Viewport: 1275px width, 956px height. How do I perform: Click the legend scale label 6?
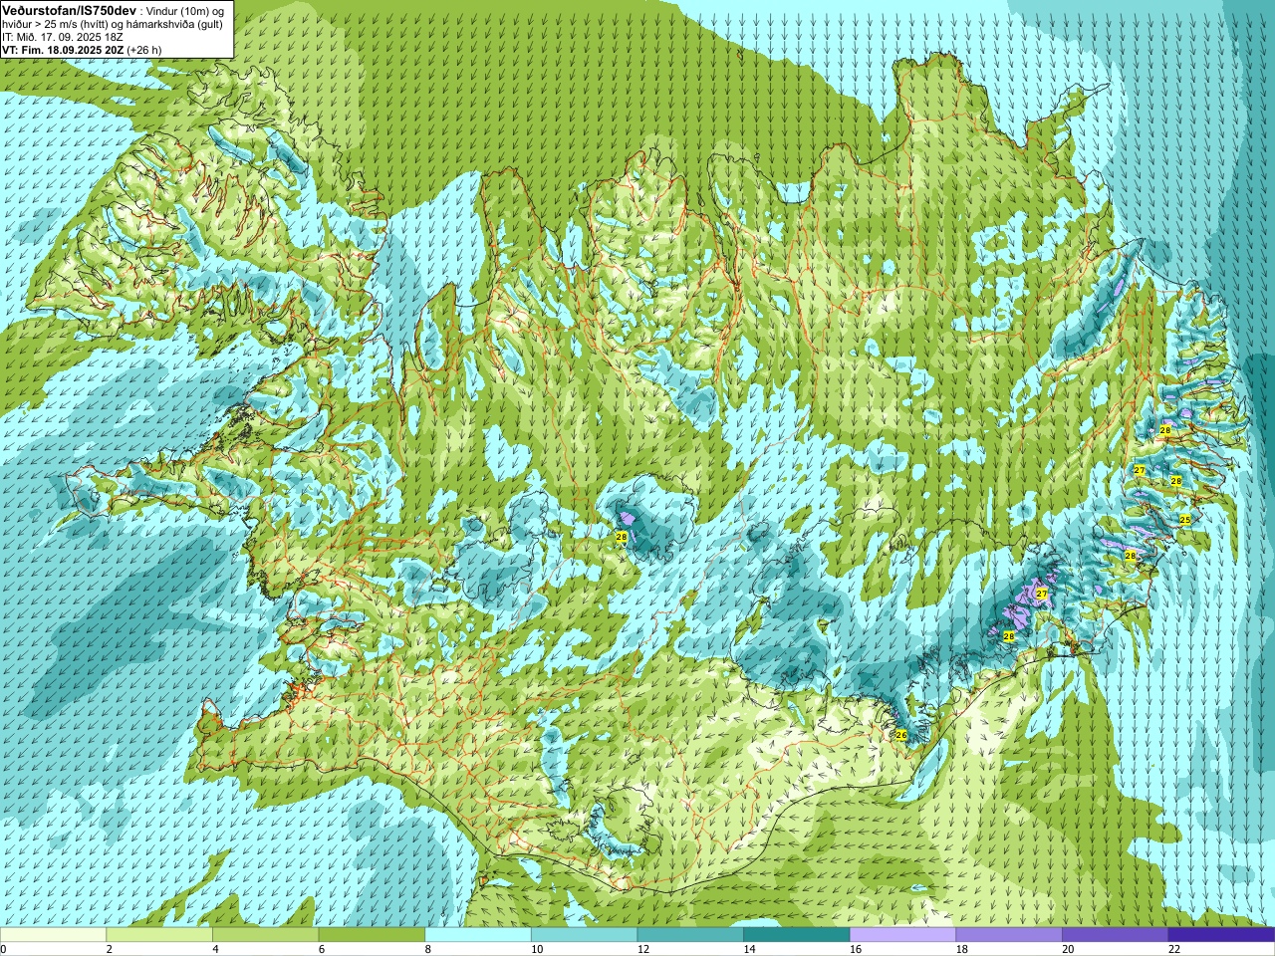tap(322, 949)
